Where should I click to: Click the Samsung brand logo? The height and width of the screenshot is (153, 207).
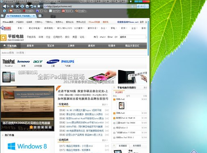pyautogui.click(x=53, y=62)
